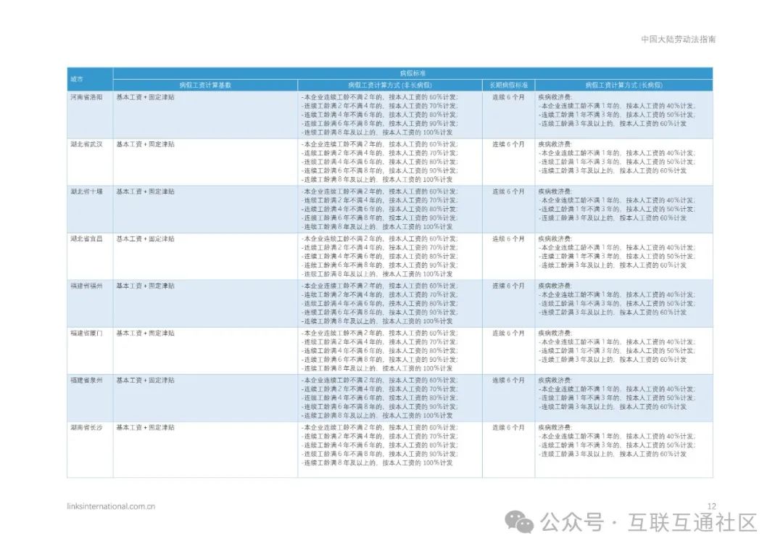Image resolution: width=783 pixels, height=554 pixels.
Task: Click 疾病救济费 in the 湖北省十堰 row
Action: click(555, 192)
